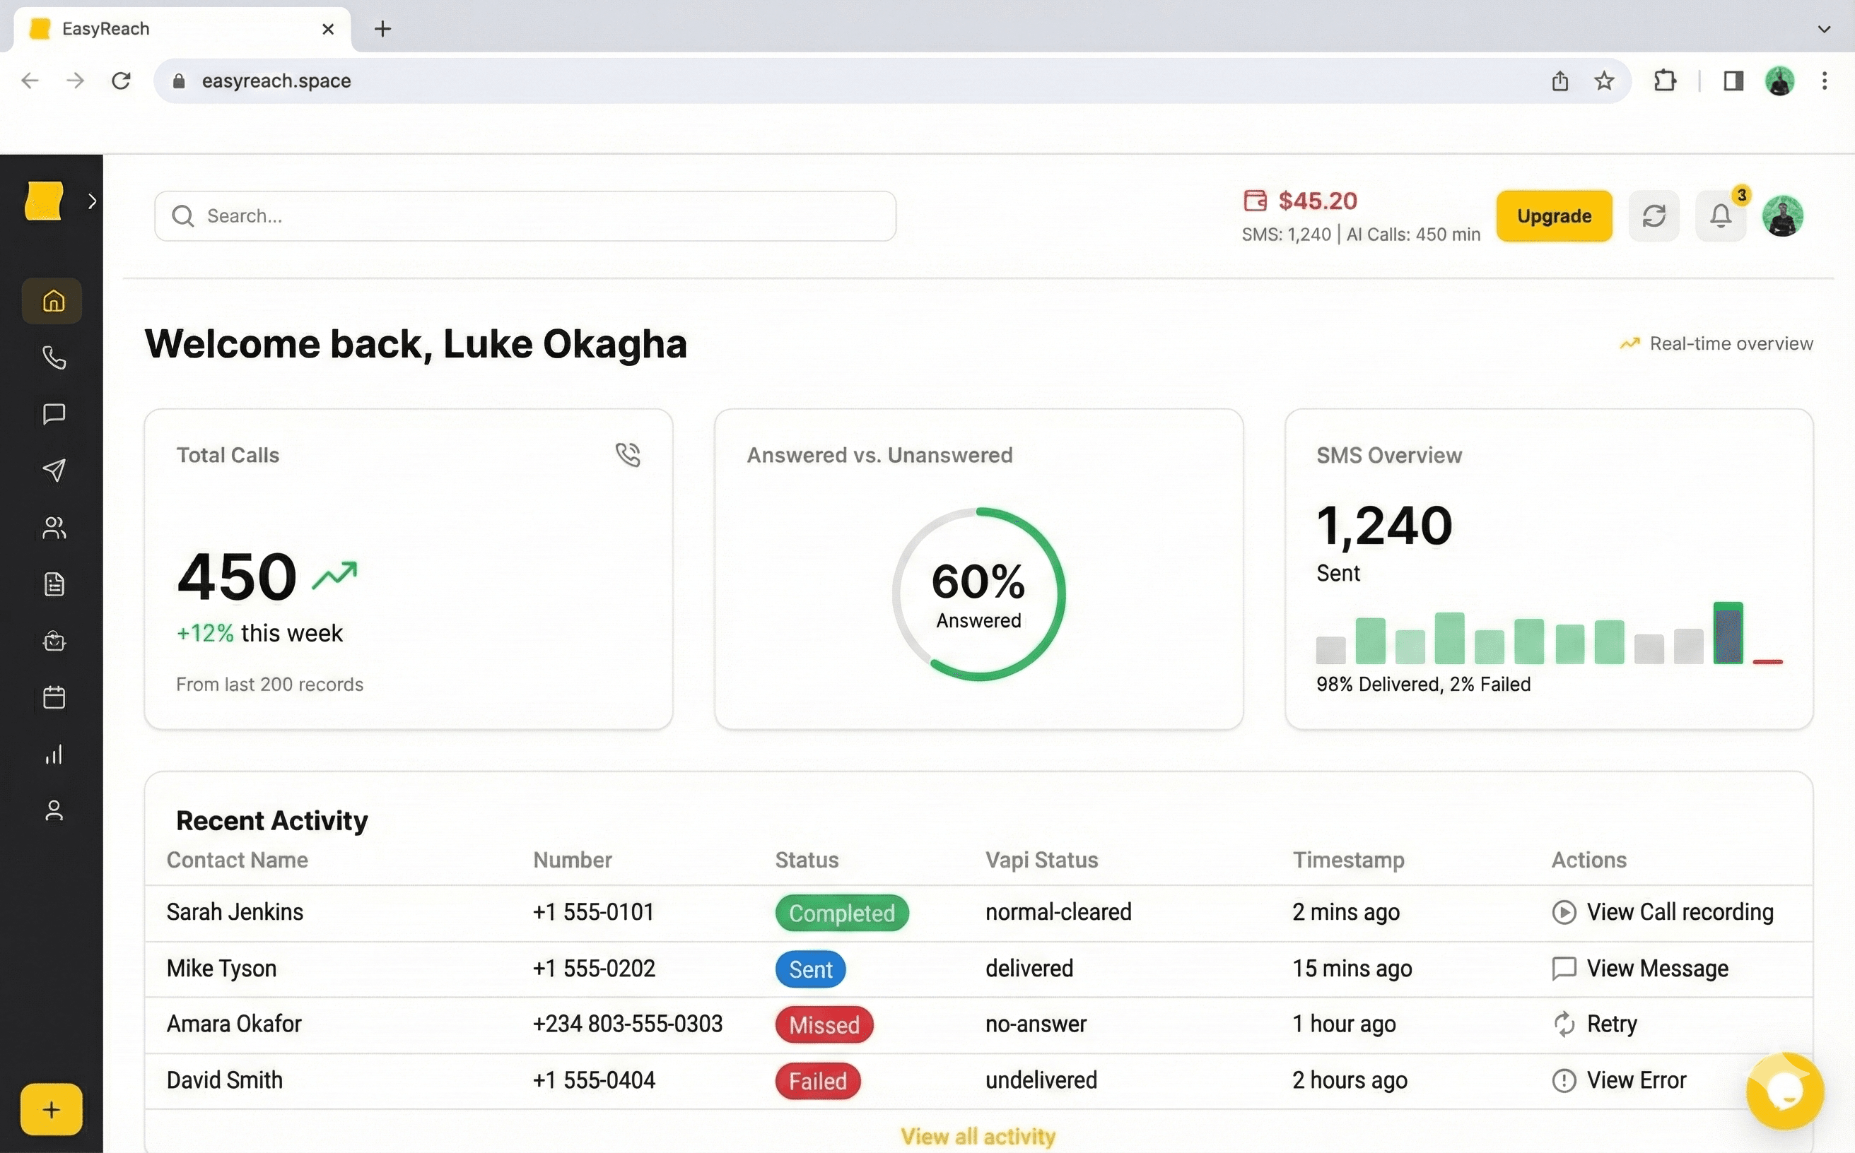Open the Calendar icon in the sidebar
The width and height of the screenshot is (1855, 1153).
click(54, 697)
